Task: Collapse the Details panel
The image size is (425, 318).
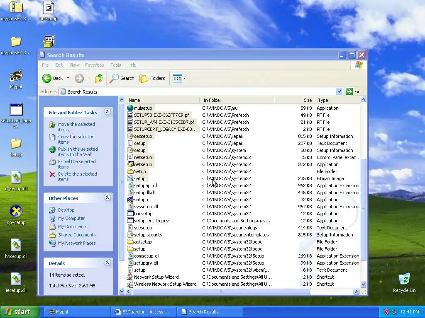Action: coord(107,262)
